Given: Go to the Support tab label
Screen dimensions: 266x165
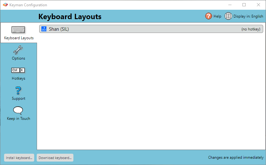Looking at the screenshot, I should click(x=19, y=98).
